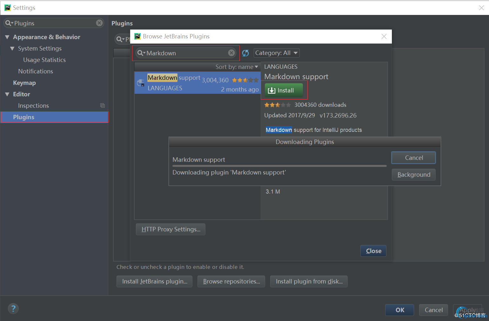Viewport: 489px width, 321px height.
Task: Click the Markdown support plugin icon in list
Action: pos(141,83)
